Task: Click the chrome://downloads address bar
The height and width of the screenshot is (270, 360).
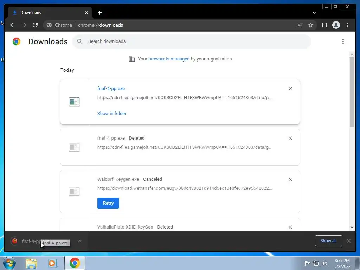Action: point(180,25)
